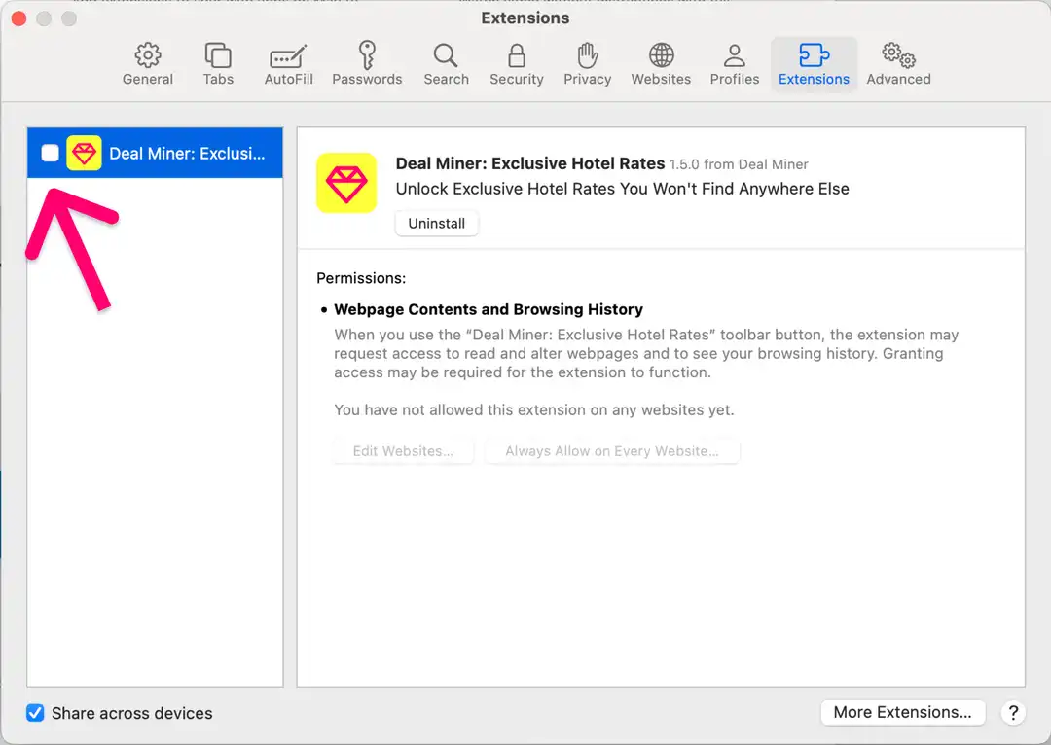Open the Profiles person tab

(735, 65)
